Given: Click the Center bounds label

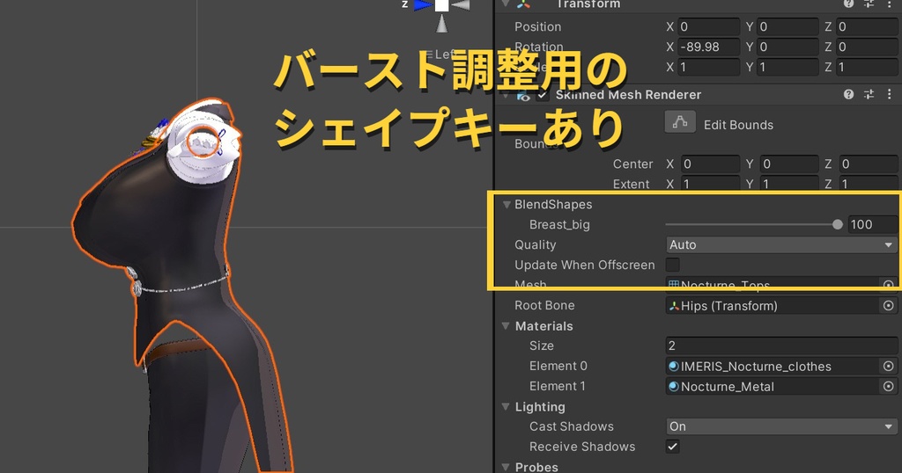Looking at the screenshot, I should click(632, 164).
